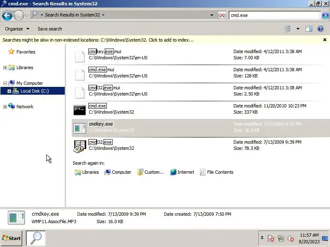Image resolution: width=330 pixels, height=247 pixels.
Task: Click the Show desktop icon at taskbar end
Action: coord(325,238)
